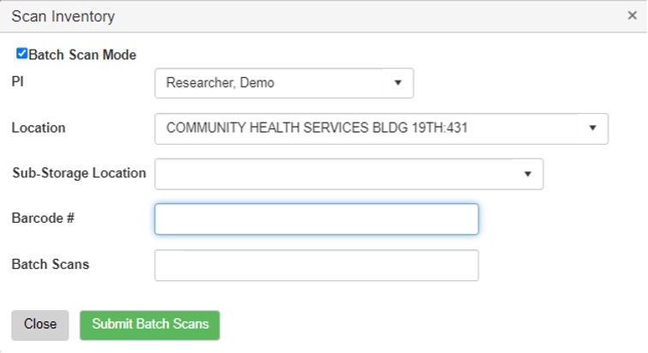
Task: Click the arrow icon on Location dropdown
Action: click(592, 128)
